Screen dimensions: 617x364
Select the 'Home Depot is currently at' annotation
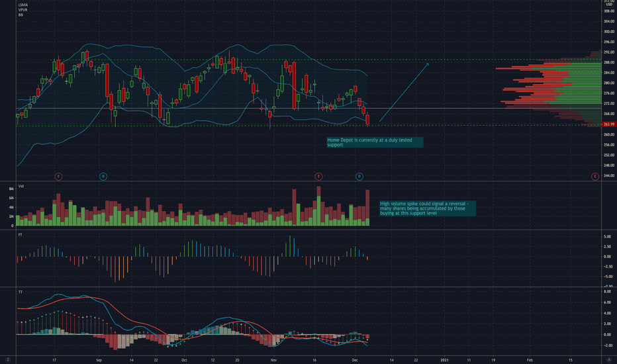[x=375, y=142]
